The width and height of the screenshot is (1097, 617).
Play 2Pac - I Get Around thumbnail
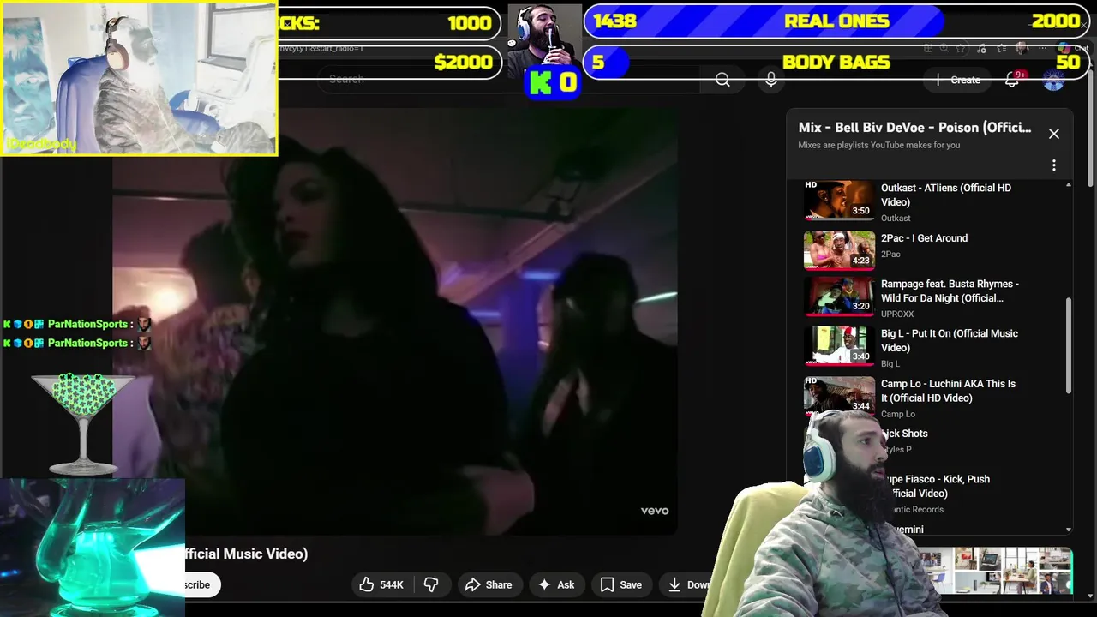click(x=839, y=250)
